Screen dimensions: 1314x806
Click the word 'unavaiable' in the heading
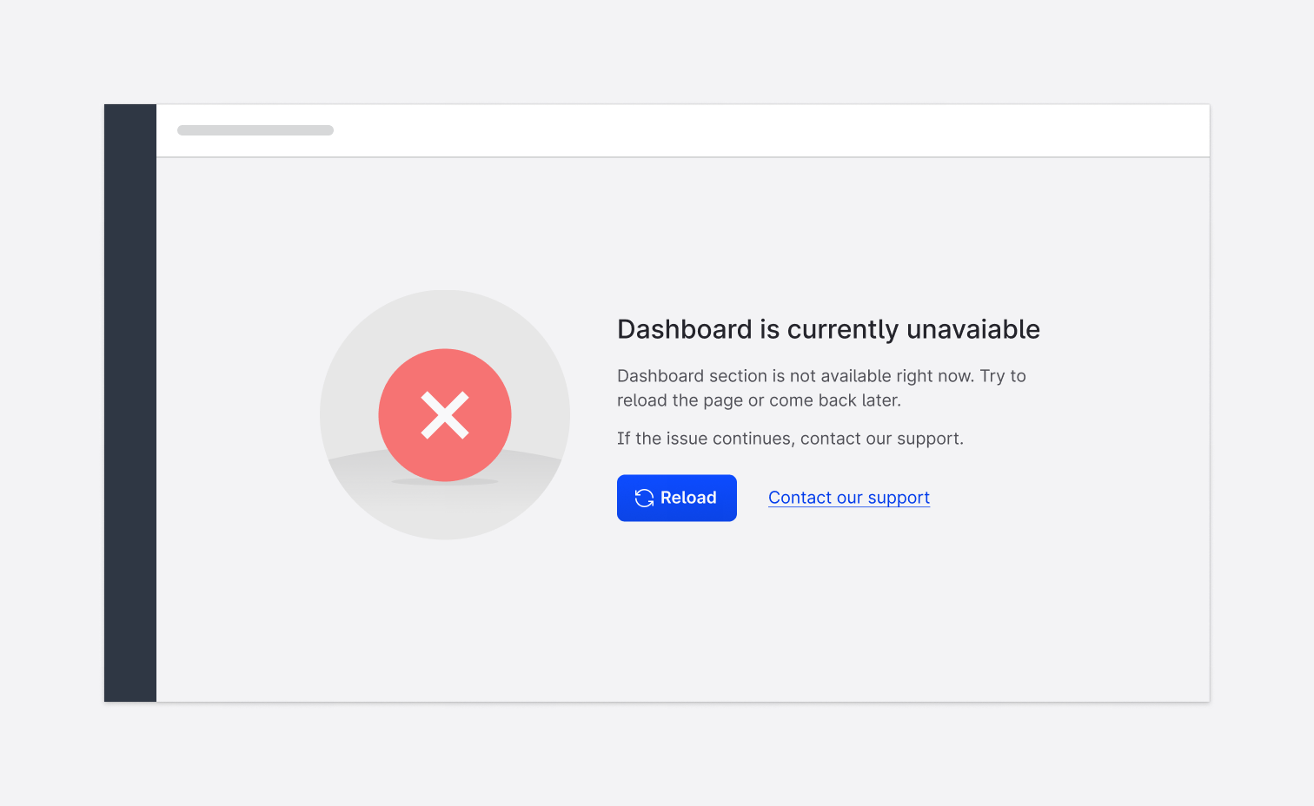(x=972, y=329)
